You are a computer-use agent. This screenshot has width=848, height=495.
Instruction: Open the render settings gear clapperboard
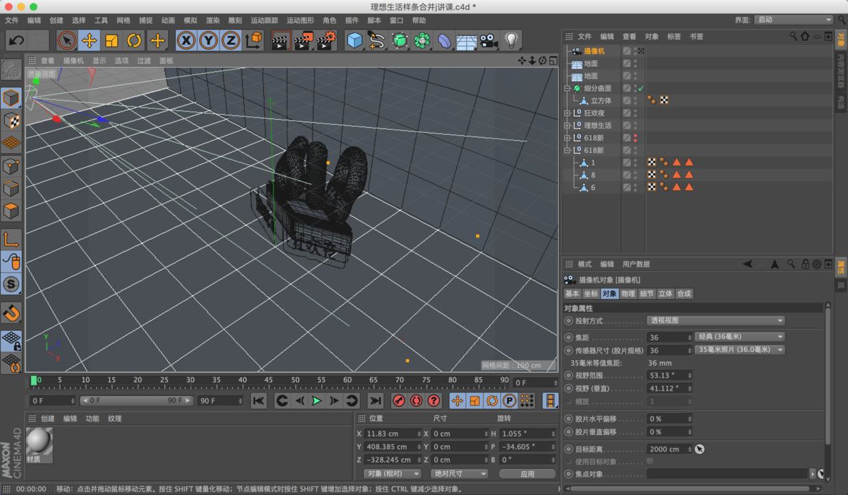(327, 40)
